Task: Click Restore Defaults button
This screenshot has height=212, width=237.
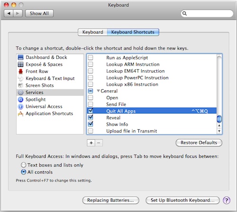Action: pos(199,143)
